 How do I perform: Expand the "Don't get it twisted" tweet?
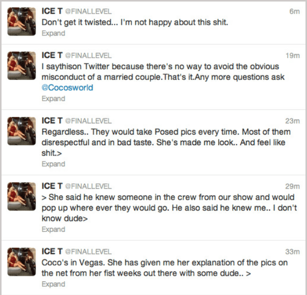click(x=53, y=33)
